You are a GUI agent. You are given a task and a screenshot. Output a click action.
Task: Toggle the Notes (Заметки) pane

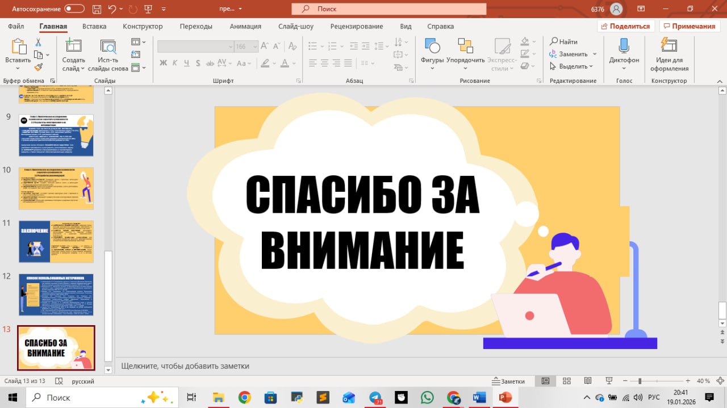point(508,381)
